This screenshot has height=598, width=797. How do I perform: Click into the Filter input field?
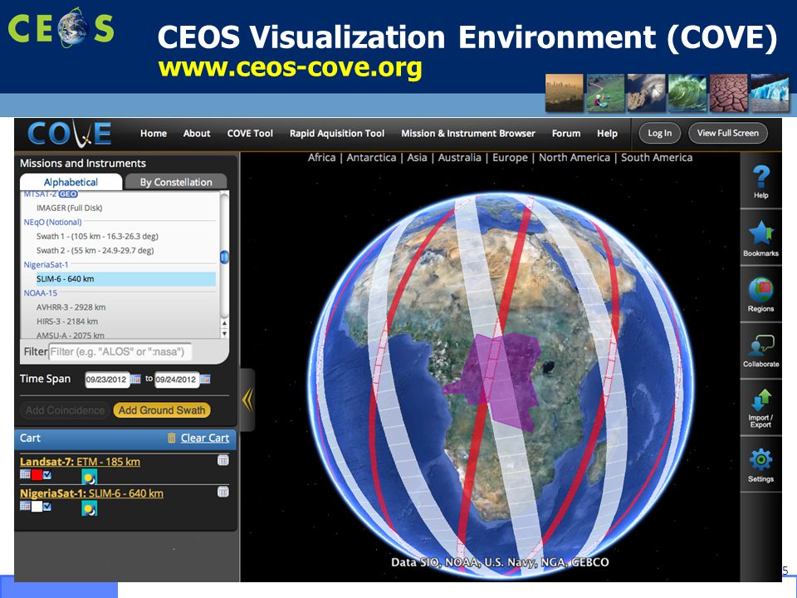pyautogui.click(x=120, y=351)
